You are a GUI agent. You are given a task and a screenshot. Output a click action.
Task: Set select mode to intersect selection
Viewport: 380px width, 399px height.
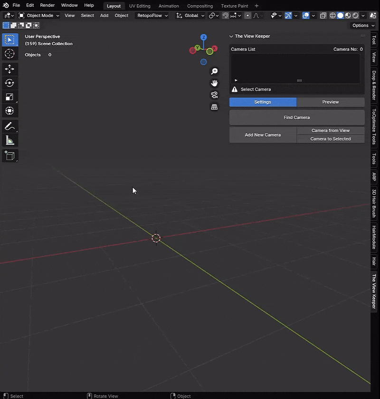coord(37,25)
